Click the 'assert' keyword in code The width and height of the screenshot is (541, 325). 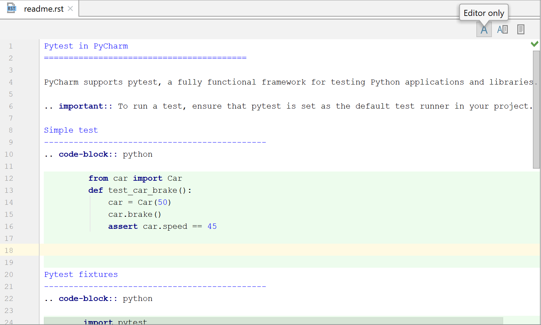point(123,226)
